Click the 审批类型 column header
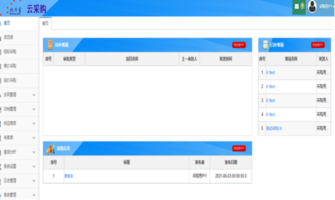 pyautogui.click(x=69, y=59)
